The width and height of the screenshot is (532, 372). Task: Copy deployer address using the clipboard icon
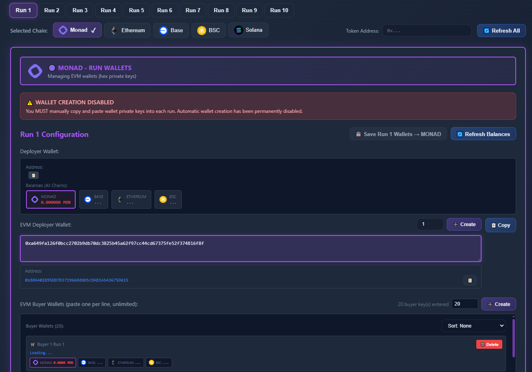coord(33,175)
